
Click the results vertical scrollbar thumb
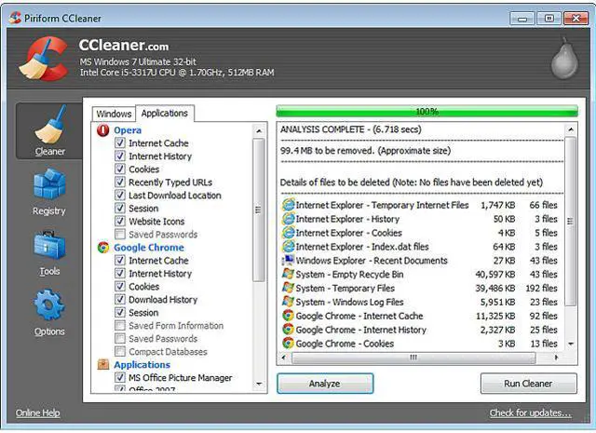[571, 222]
